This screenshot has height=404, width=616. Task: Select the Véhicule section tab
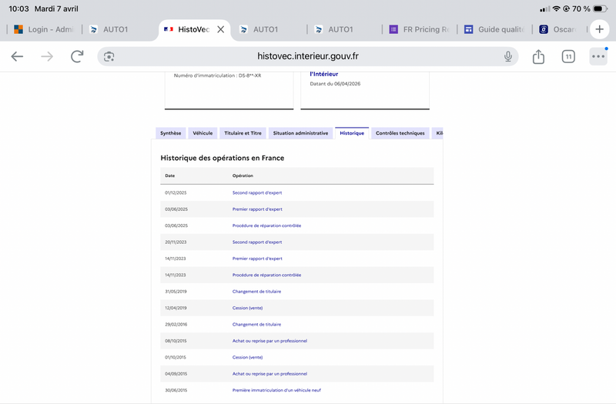pyautogui.click(x=203, y=133)
